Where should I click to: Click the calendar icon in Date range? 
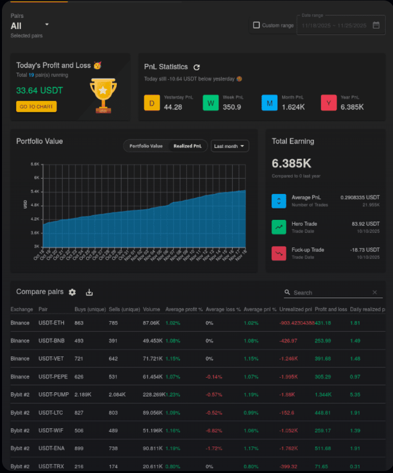376,25
